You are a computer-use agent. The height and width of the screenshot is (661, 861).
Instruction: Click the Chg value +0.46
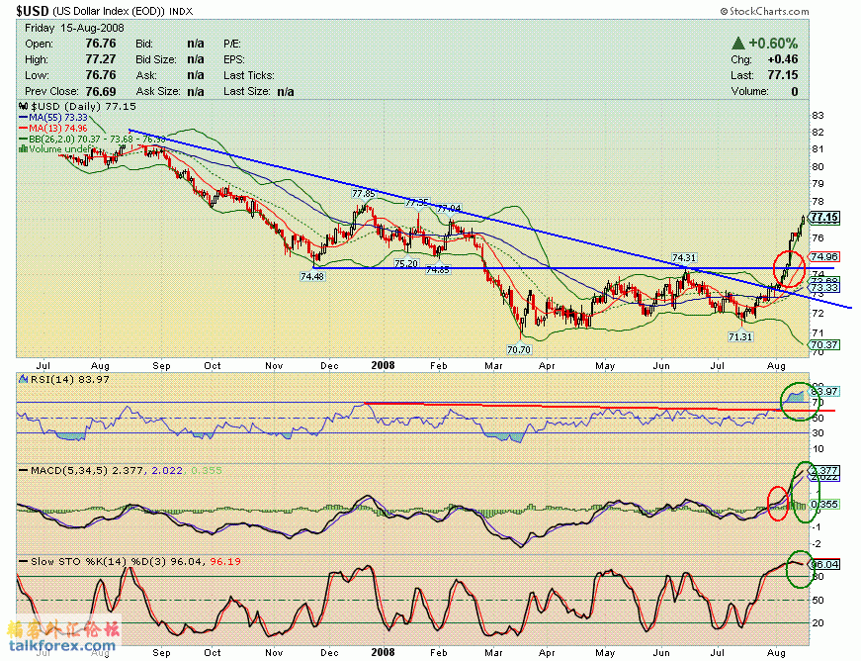783,59
